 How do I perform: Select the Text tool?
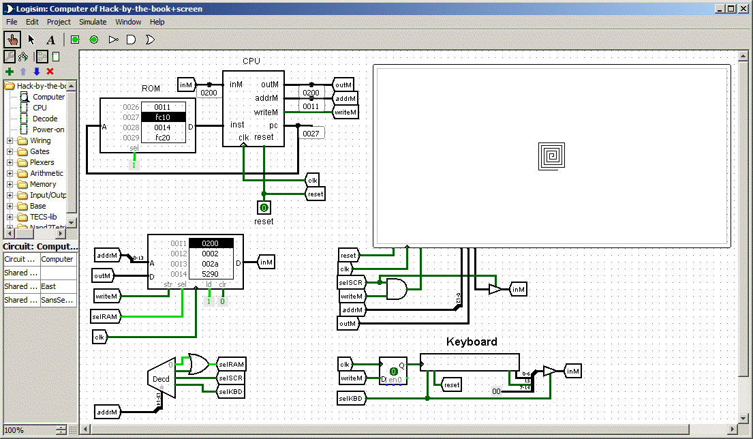point(50,40)
